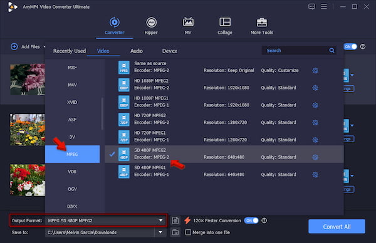Open settings gear for HD 720P MPEG1
The width and height of the screenshot is (376, 243).
(x=315, y=140)
